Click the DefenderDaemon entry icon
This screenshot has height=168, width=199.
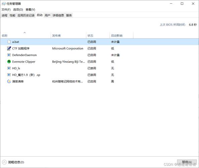9,55
